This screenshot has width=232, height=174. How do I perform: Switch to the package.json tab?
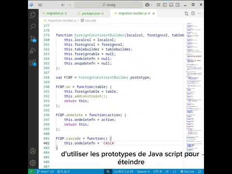90,14
